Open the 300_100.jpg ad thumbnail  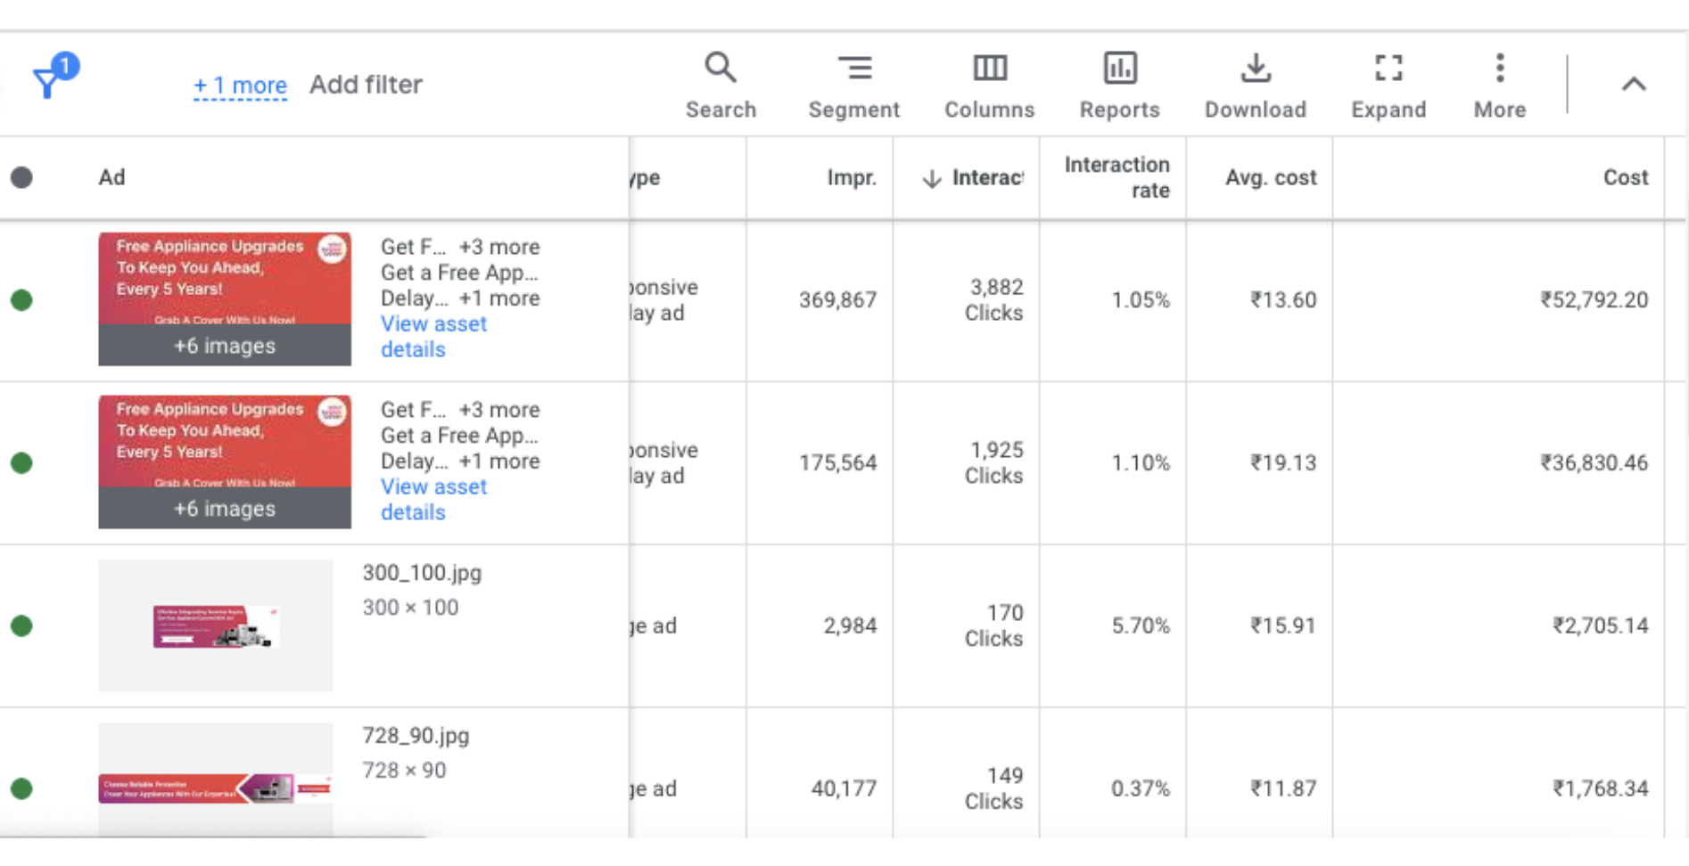point(215,626)
